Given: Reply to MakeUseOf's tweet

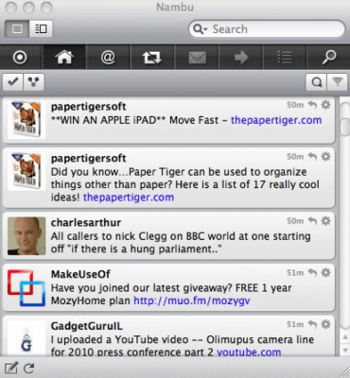Looking at the screenshot, I should pyautogui.click(x=312, y=272).
